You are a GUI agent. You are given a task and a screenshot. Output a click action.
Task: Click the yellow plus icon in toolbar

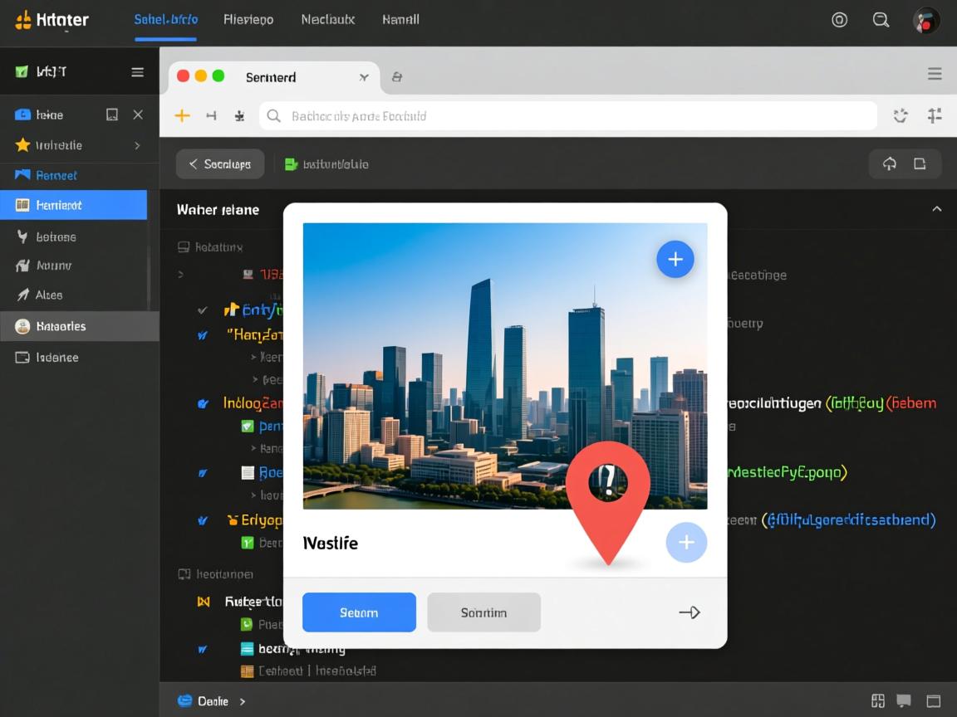tap(182, 116)
